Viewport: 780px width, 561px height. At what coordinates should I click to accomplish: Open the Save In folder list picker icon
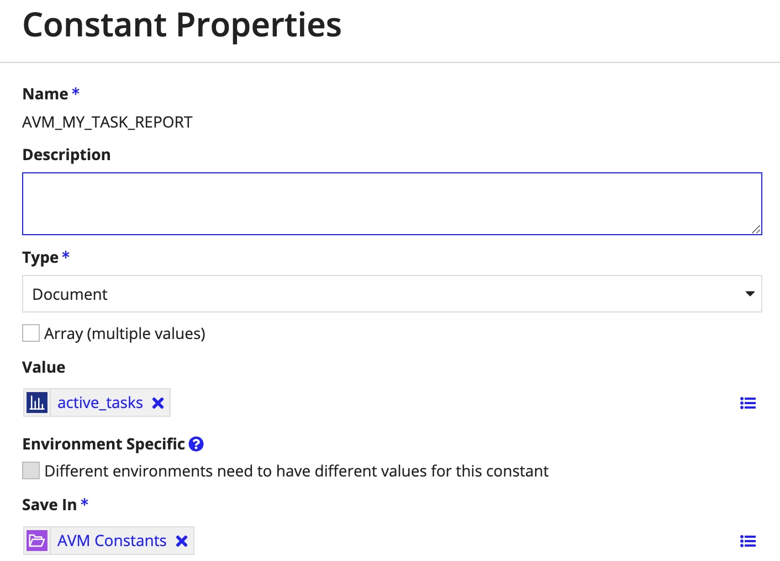748,542
